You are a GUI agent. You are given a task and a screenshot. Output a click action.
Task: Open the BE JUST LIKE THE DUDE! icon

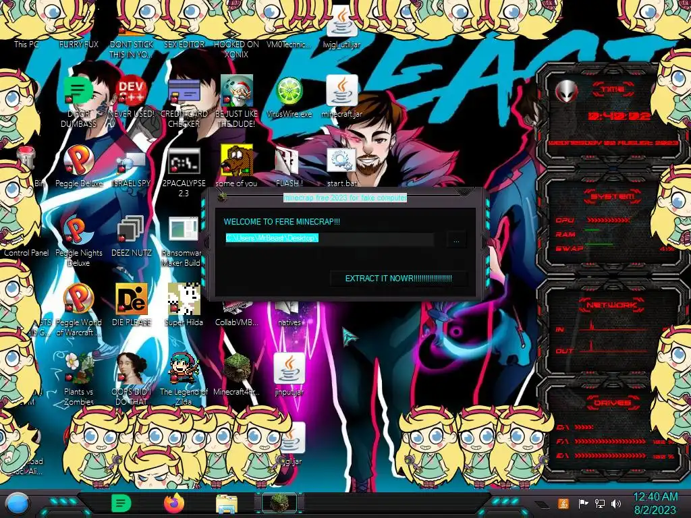(237, 91)
